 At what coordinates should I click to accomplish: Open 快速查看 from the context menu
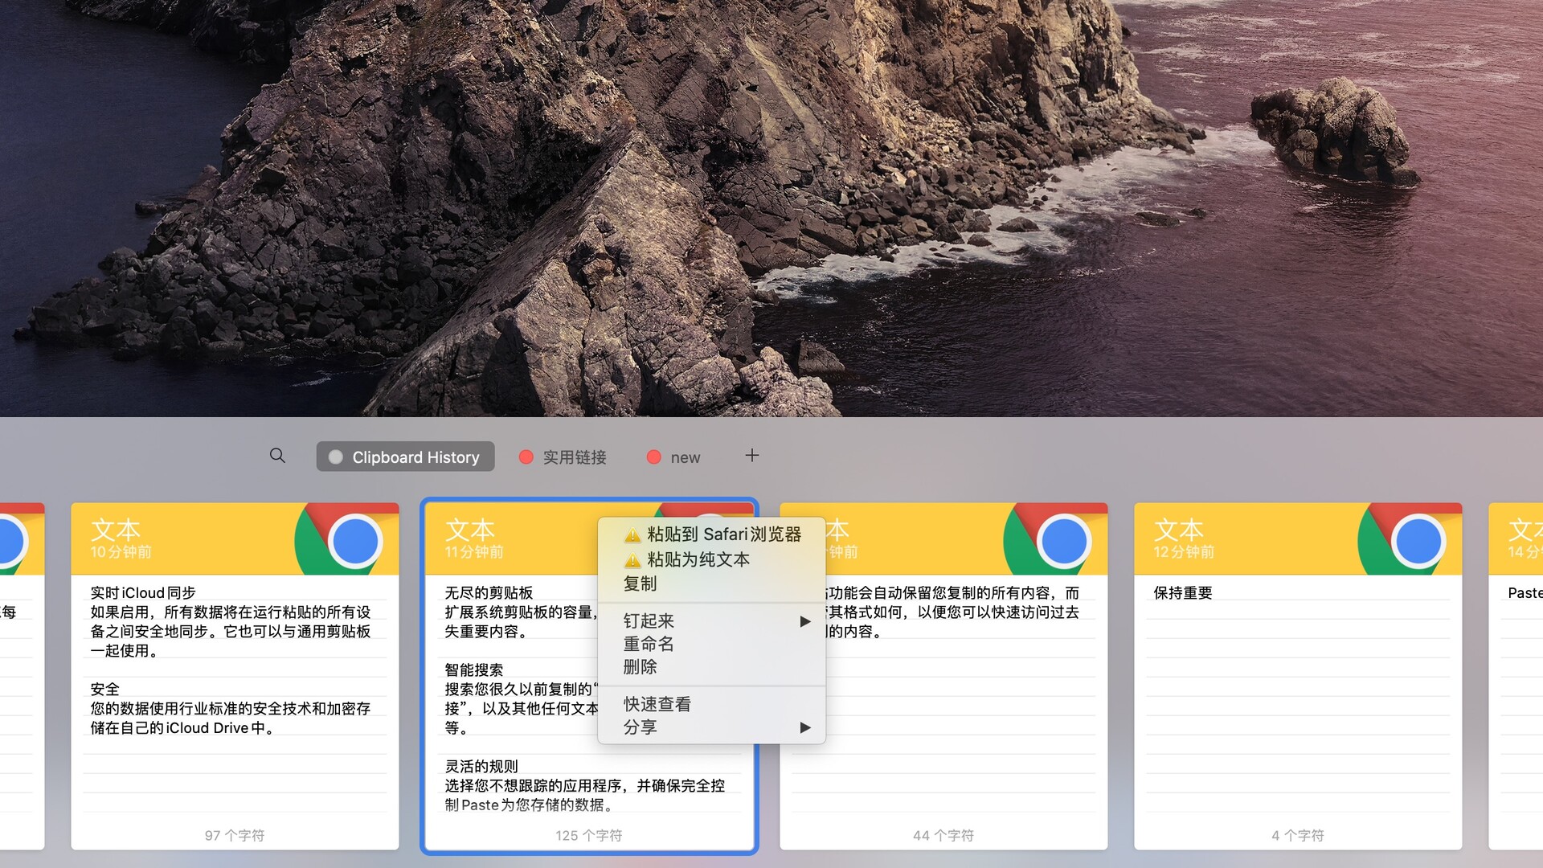coord(657,705)
